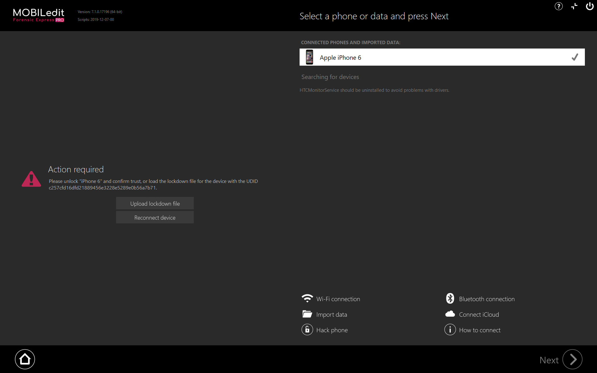Open the help question mark icon

click(558, 6)
